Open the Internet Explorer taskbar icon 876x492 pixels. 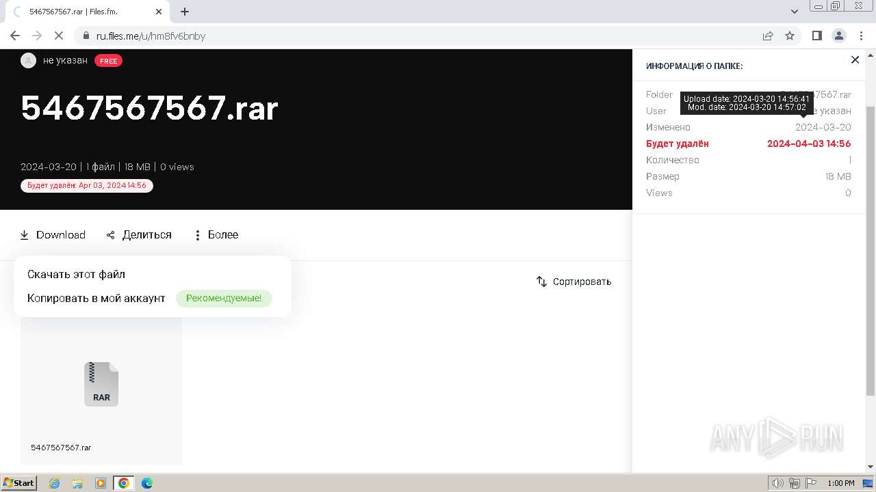54,483
